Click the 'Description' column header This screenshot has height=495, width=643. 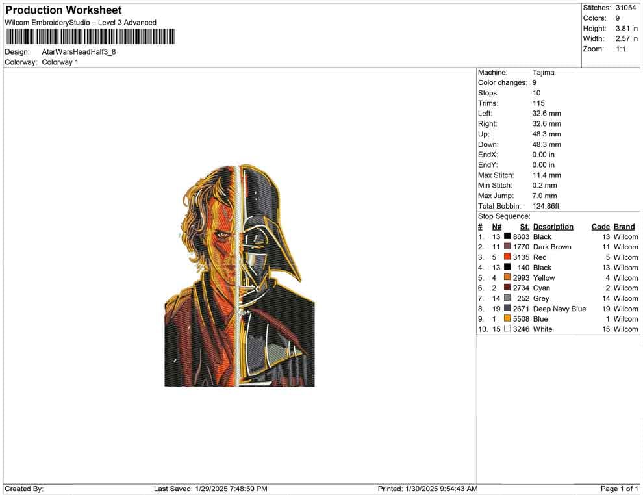tap(553, 226)
